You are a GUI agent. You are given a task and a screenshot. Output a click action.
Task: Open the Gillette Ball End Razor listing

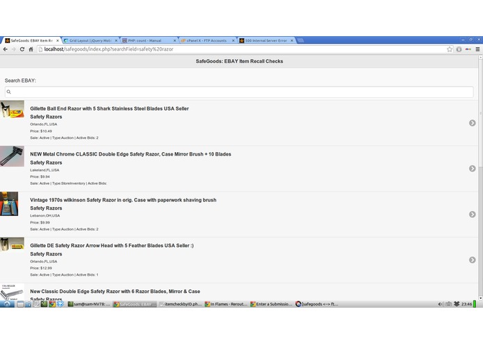click(x=239, y=123)
